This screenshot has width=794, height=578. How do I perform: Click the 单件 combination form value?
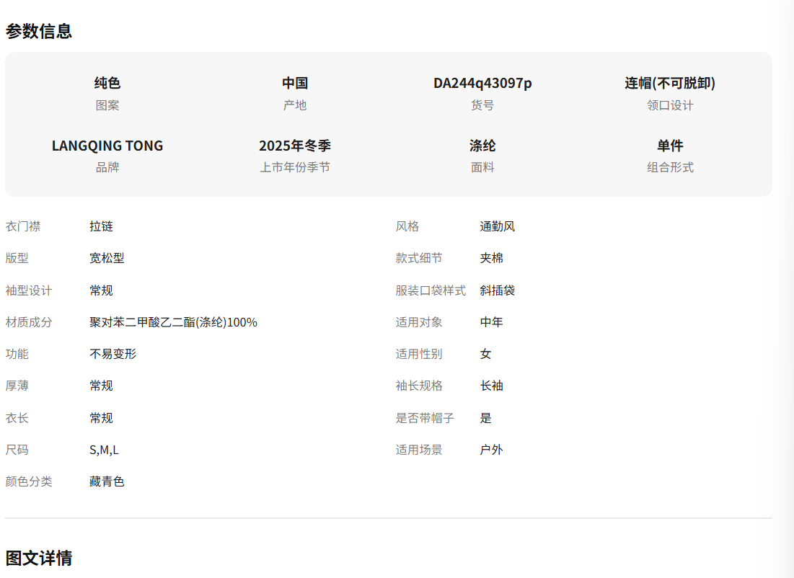(x=670, y=146)
